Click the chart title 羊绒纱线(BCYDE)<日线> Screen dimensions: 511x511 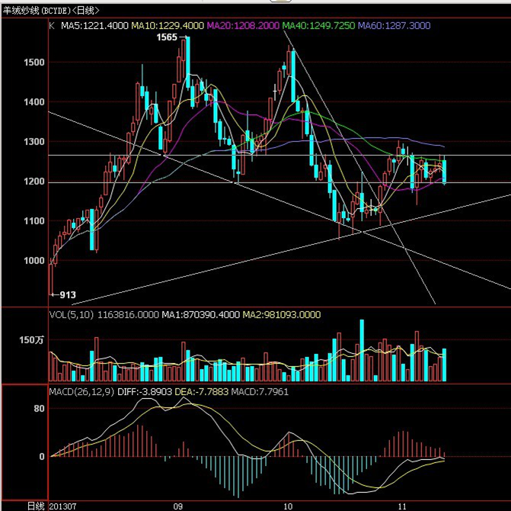pos(51,11)
